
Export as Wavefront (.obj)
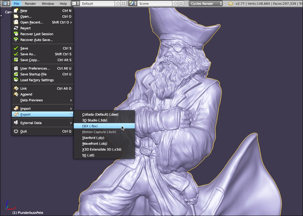point(104,143)
